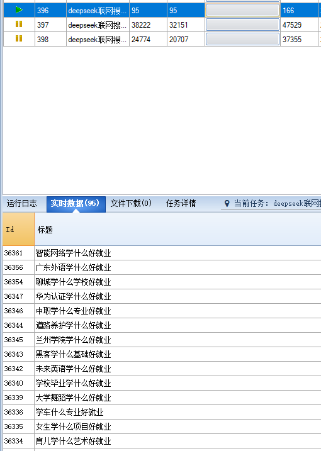Open the 运行日志 tab
This screenshot has height=451, width=321.
(x=22, y=204)
